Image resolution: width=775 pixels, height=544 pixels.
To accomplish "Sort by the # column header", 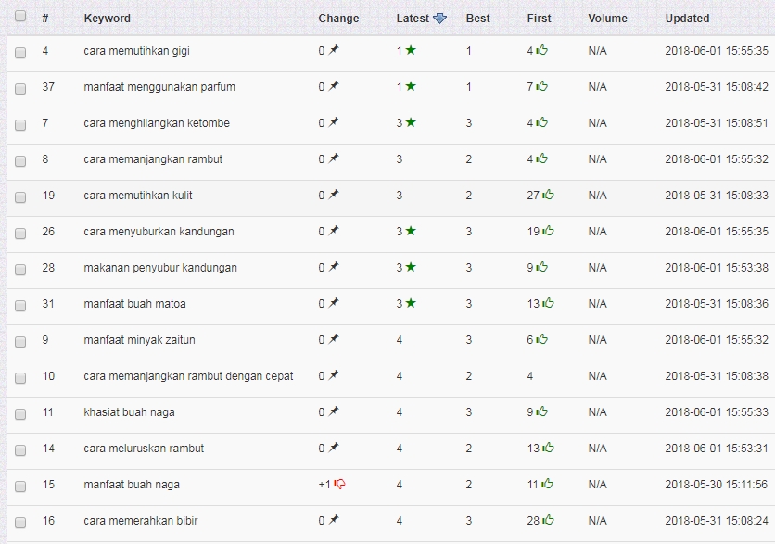I will click(45, 19).
